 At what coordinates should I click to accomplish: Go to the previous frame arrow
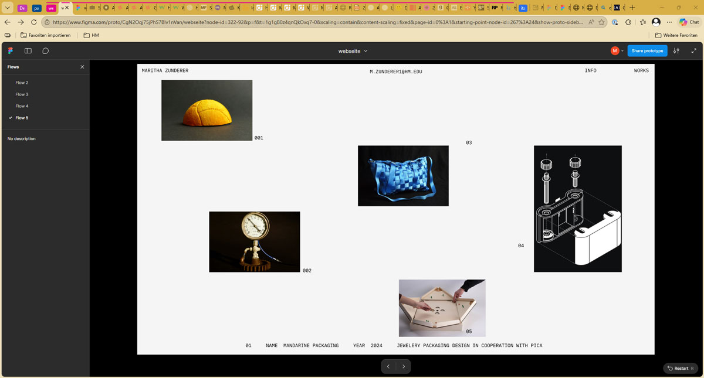tap(388, 366)
